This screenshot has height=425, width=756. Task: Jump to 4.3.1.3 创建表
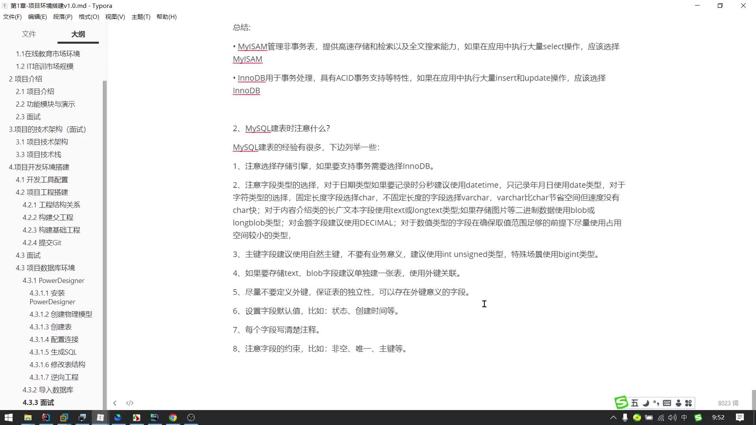coord(50,327)
